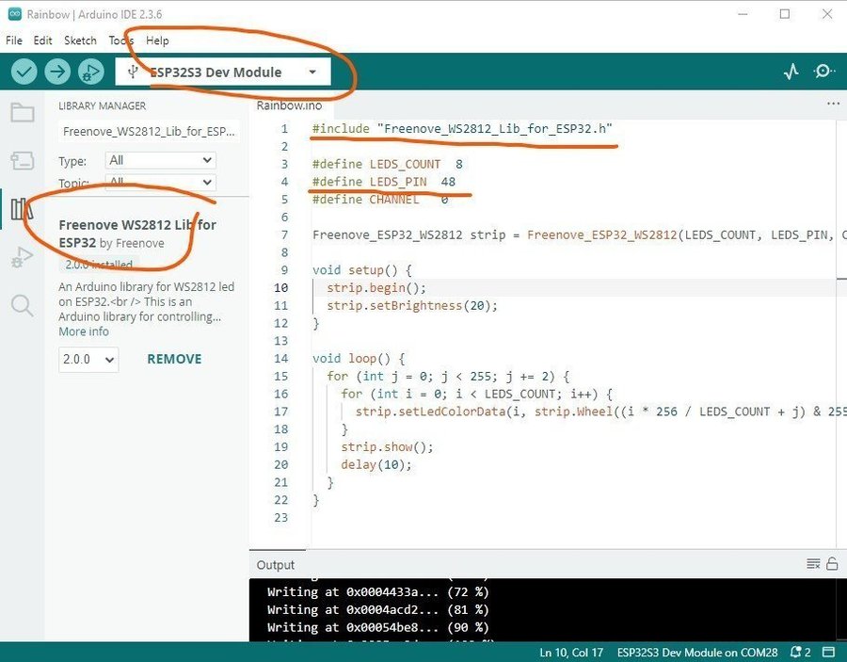
Task: Open ESP32S3 Dev Module board dropdown
Action: click(222, 72)
